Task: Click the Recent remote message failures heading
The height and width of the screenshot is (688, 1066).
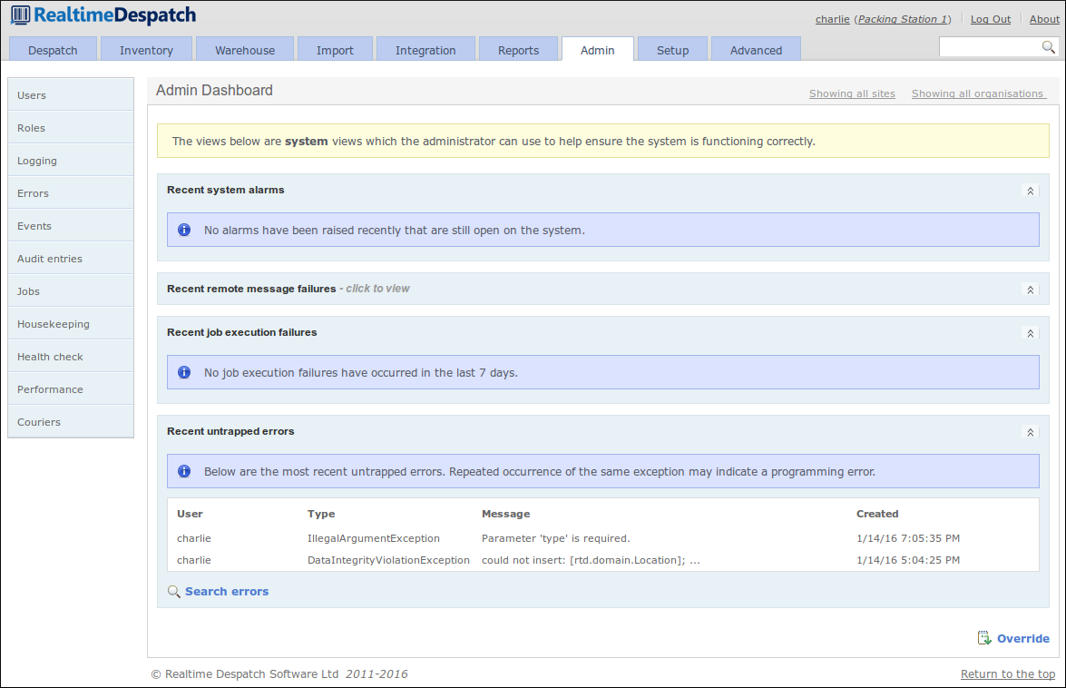Action: [251, 289]
